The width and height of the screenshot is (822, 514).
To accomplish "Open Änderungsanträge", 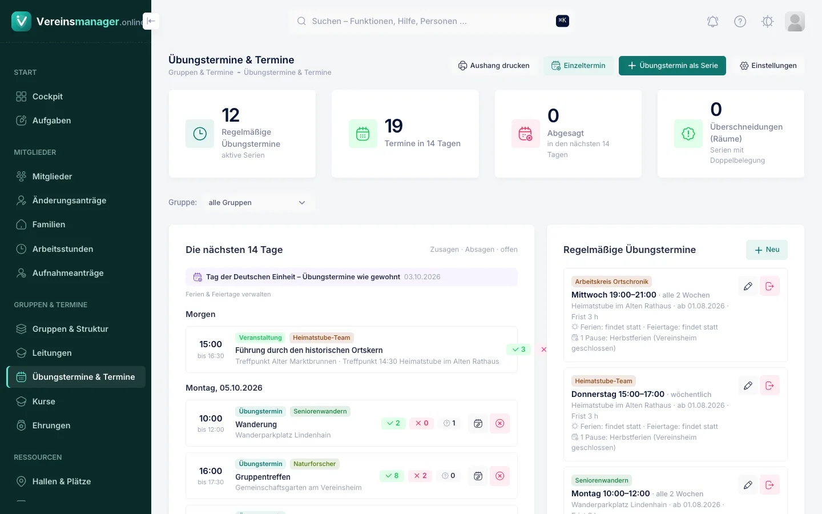I will tap(76, 200).
